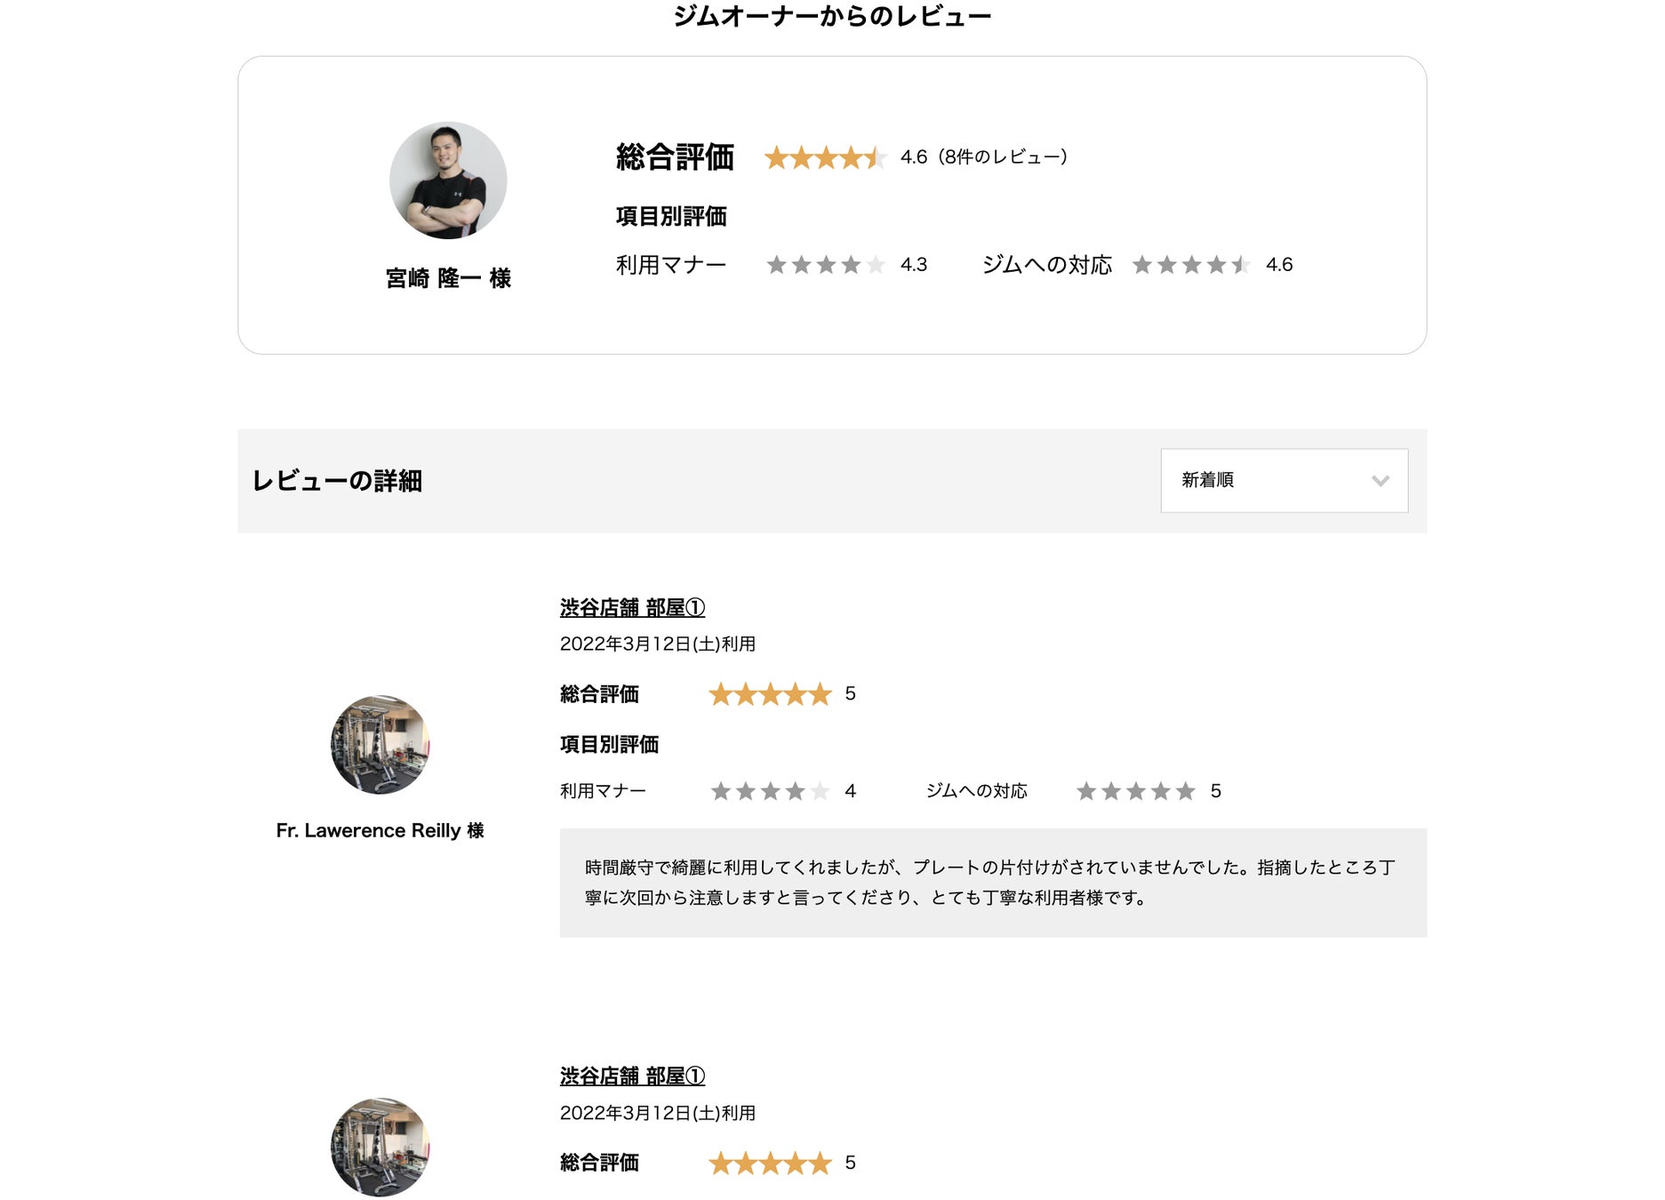Screen dimensions: 1665x1200
Task: Click the name Fr. Lawerence Reilly 様
Action: tap(380, 830)
